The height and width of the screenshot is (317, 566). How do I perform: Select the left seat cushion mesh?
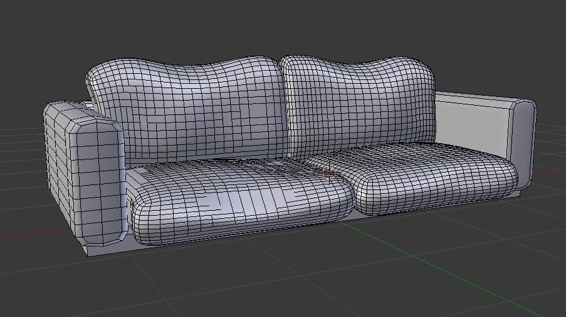(242, 202)
